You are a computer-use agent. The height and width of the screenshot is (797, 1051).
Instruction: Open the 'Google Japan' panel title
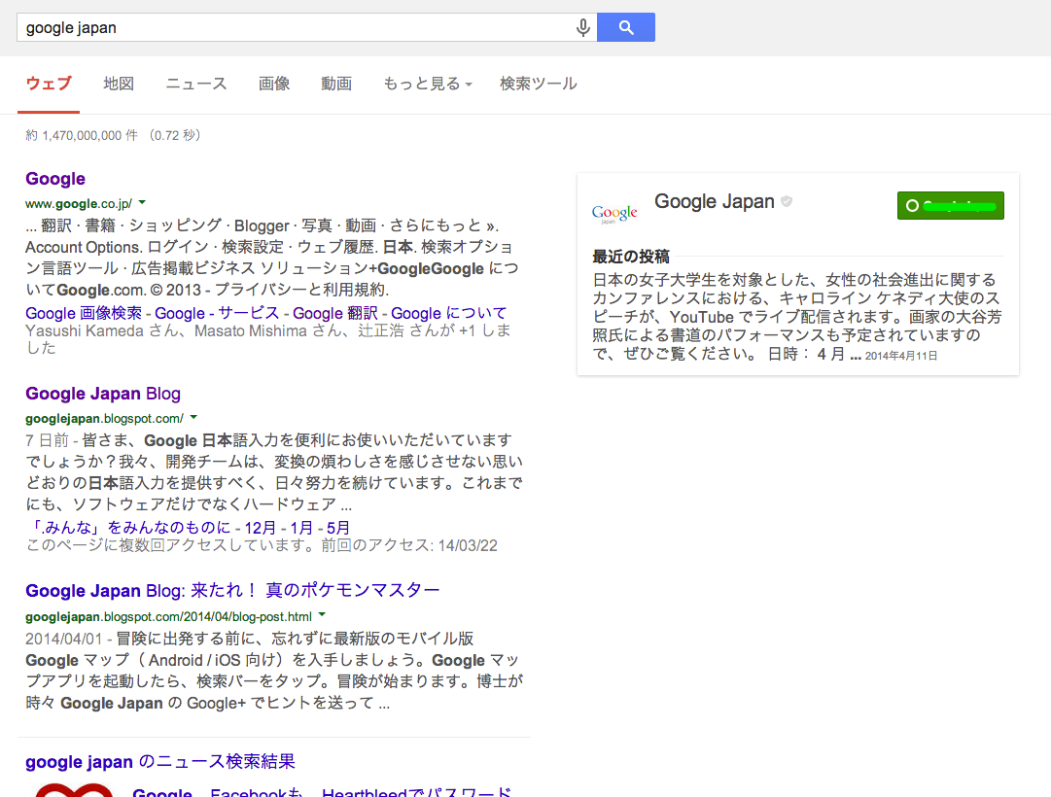(715, 202)
